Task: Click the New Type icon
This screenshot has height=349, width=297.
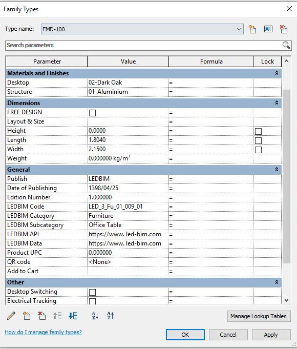Action: (x=252, y=29)
